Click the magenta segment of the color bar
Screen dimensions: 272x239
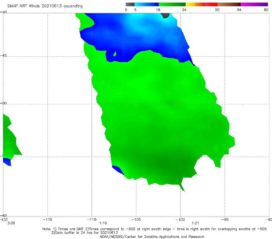pyautogui.click(x=254, y=4)
